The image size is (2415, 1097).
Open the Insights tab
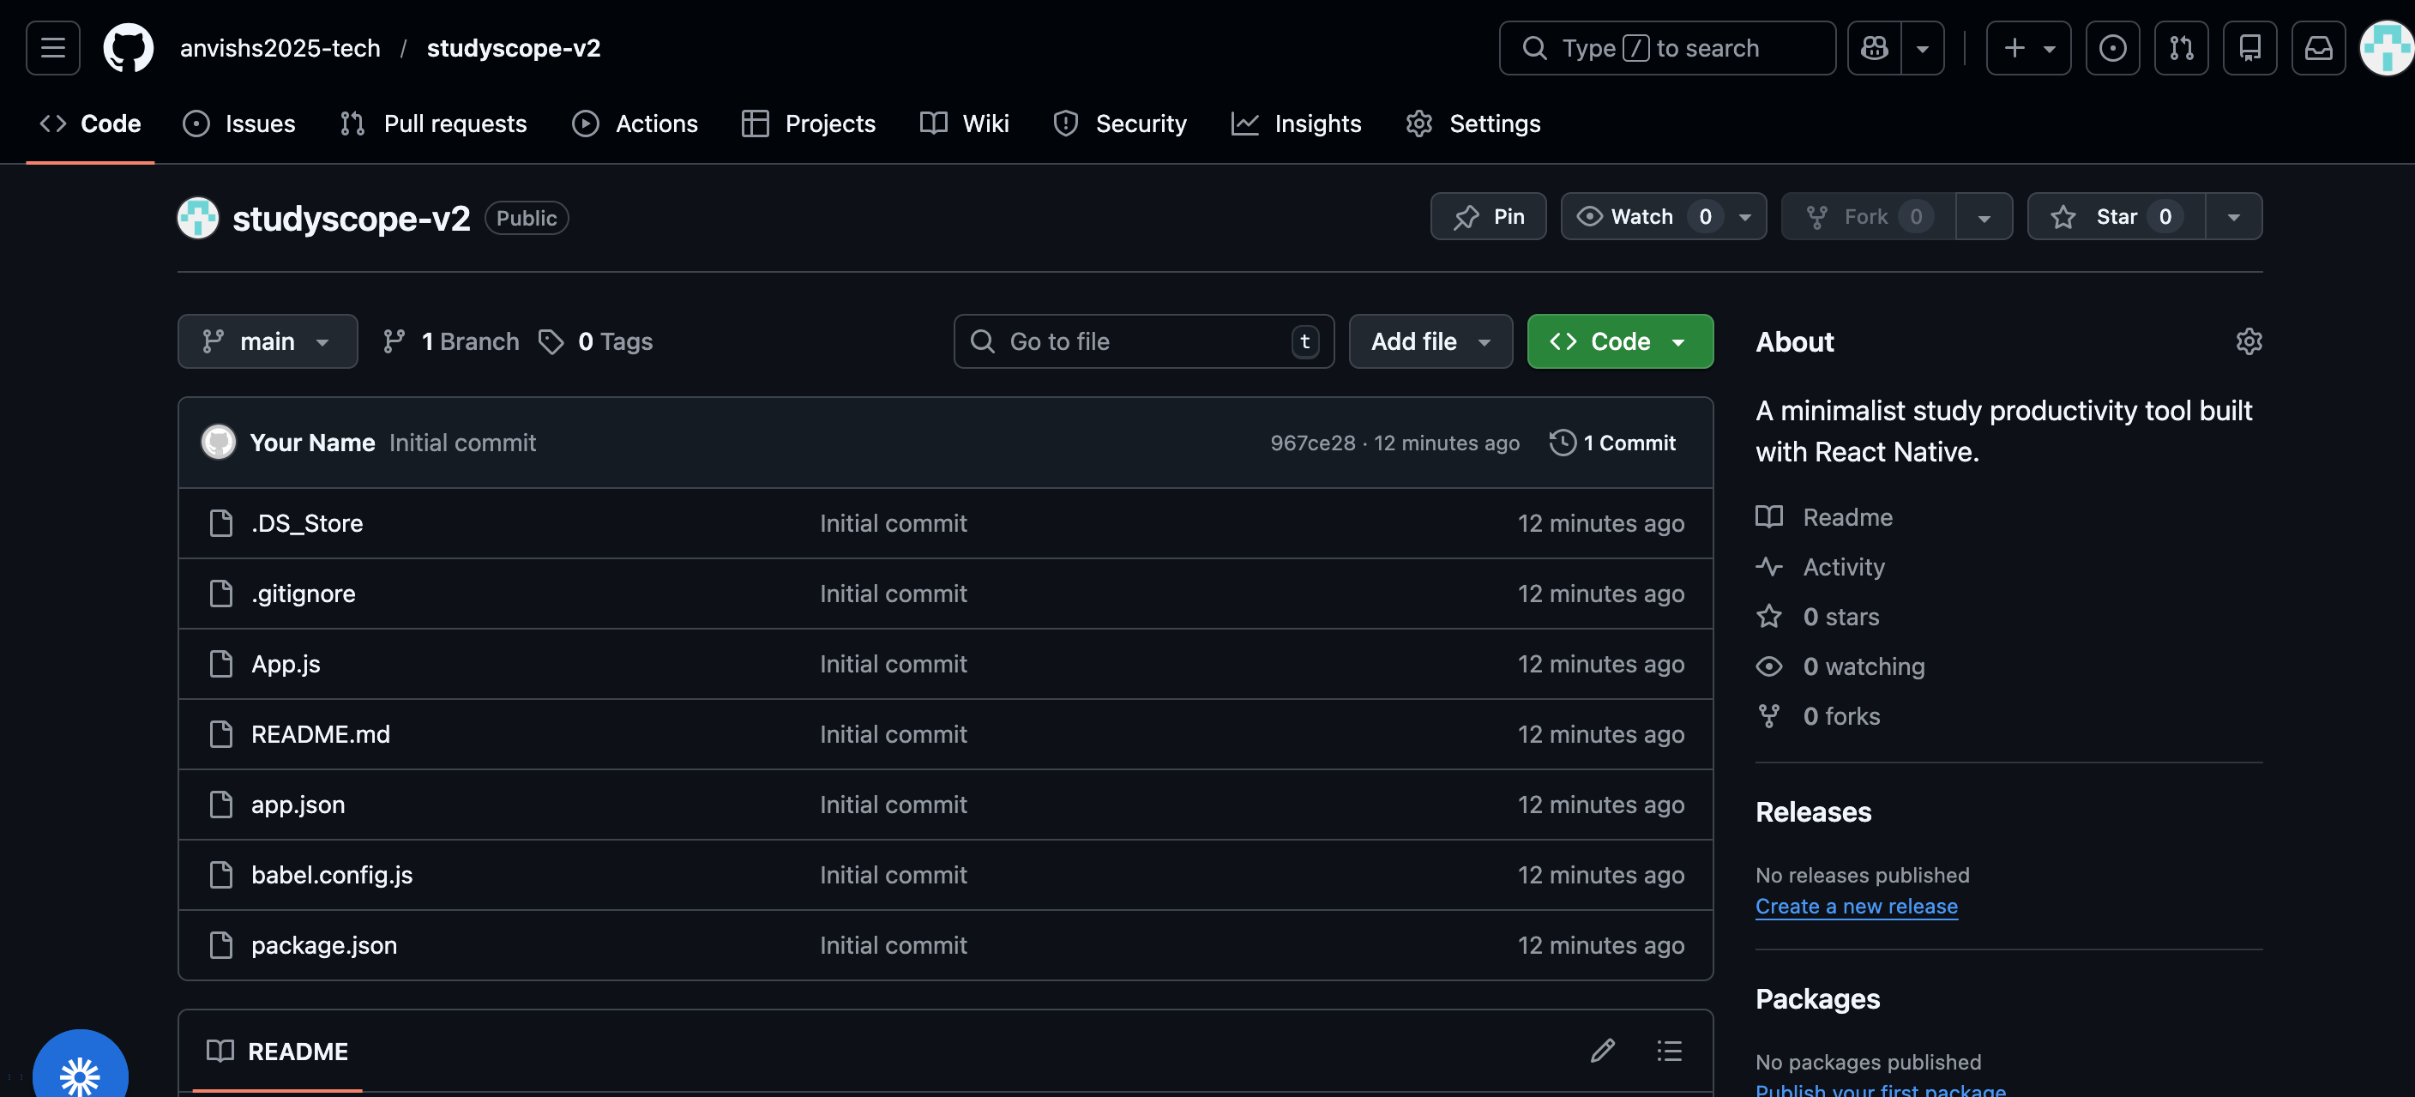(x=1297, y=124)
